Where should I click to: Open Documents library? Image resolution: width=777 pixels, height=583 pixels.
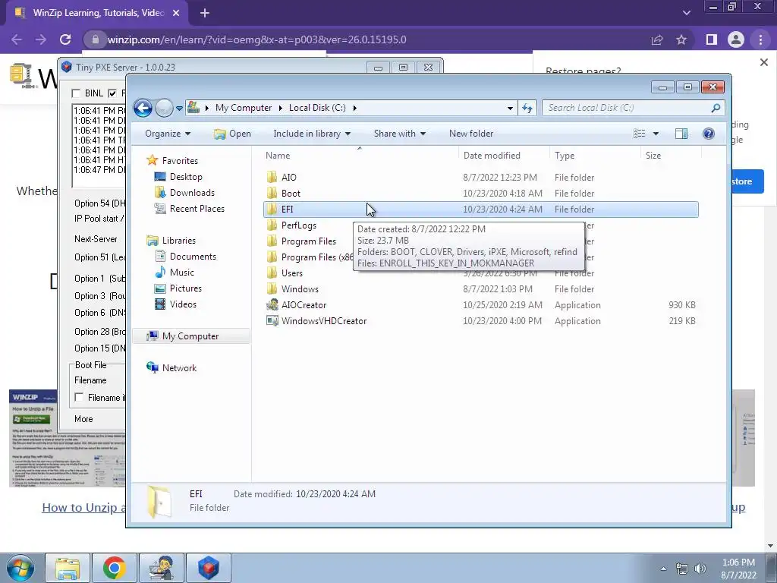pos(185,257)
